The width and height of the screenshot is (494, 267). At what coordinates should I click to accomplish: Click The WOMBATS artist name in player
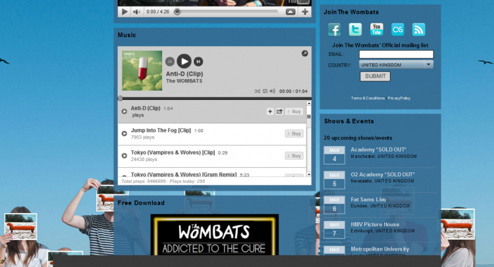click(x=184, y=81)
